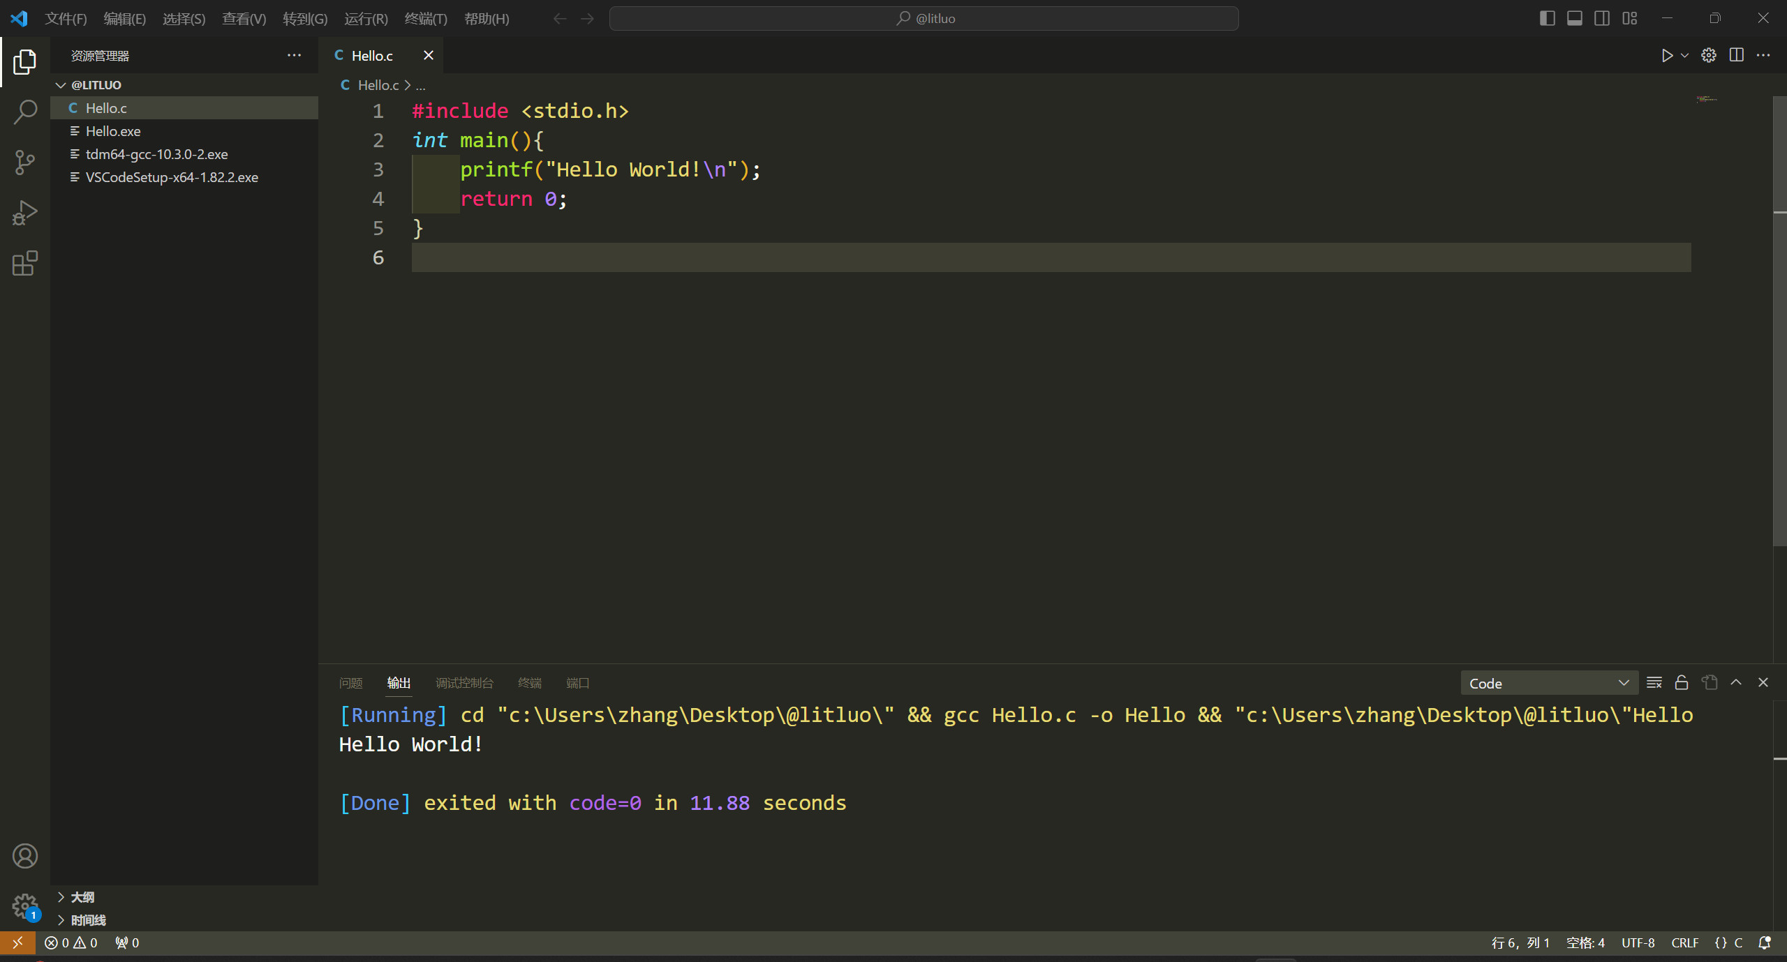Switch to the 端口 panel tab
This screenshot has width=1787, height=962.
[x=578, y=683]
